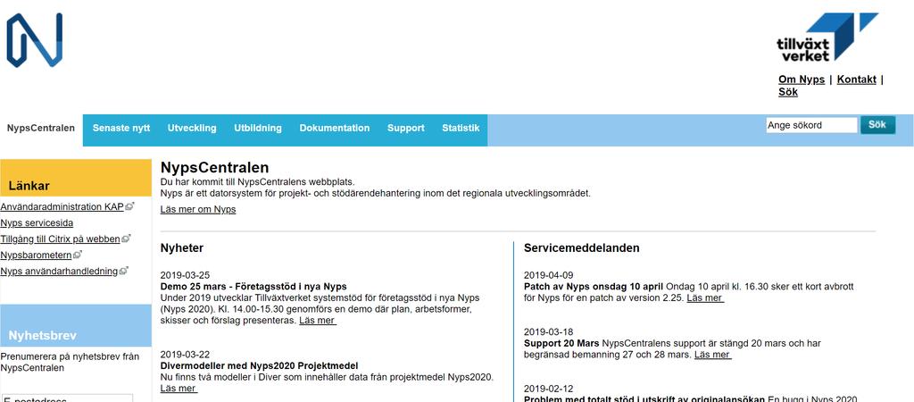The image size is (914, 402).
Task: Click the date 2019-03-25
Action: click(185, 275)
